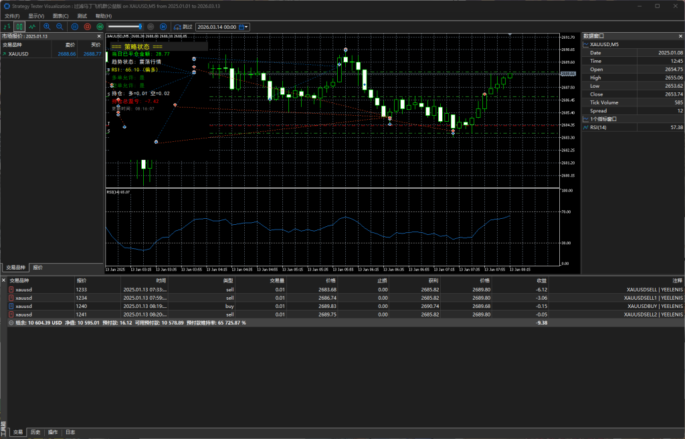685x439 pixels.
Task: Click the 跳过 skip-to button
Action: (183, 27)
